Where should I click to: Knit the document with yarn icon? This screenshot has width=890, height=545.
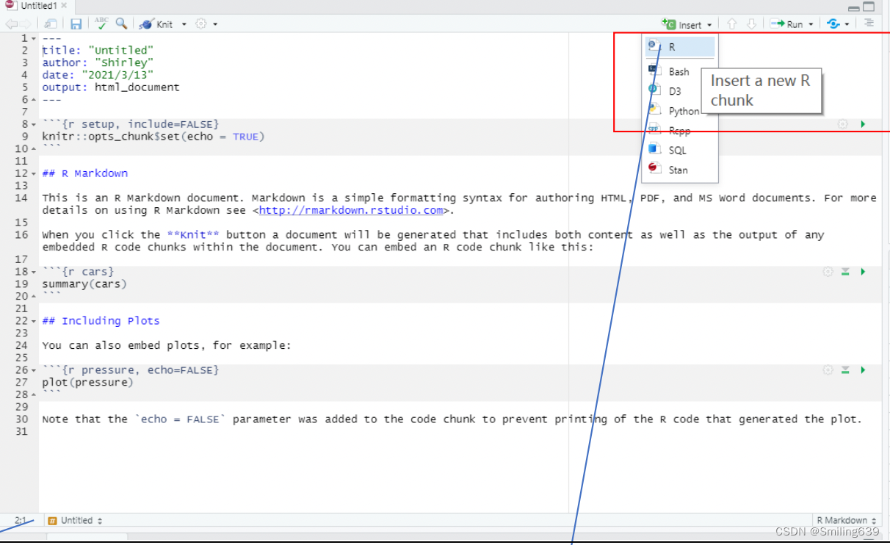(x=156, y=24)
